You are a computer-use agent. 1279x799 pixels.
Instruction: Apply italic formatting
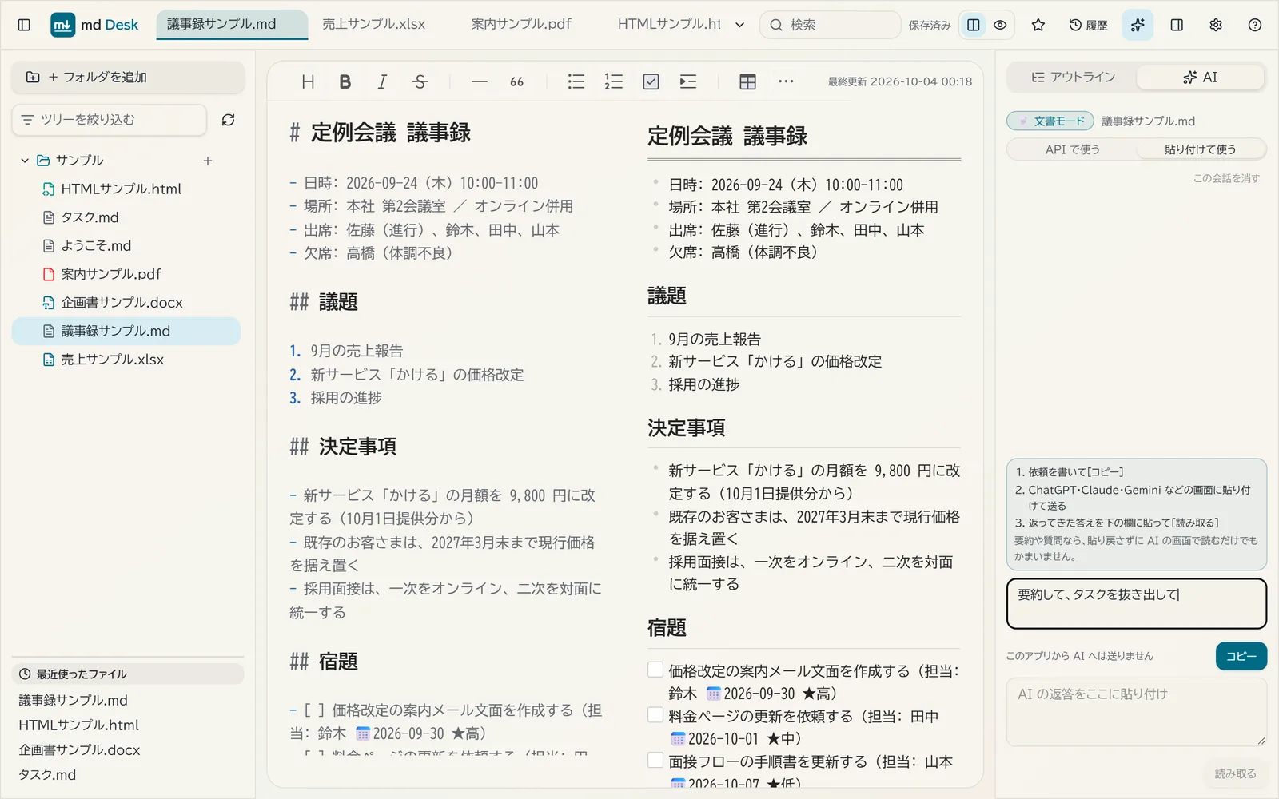(x=382, y=81)
